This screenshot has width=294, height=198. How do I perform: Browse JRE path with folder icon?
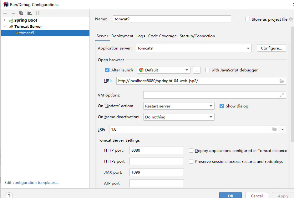coord(275,129)
